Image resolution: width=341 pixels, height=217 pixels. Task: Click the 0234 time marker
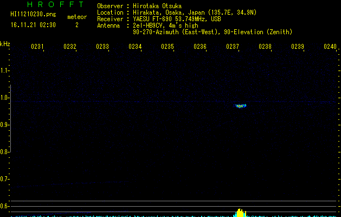click(x=135, y=47)
